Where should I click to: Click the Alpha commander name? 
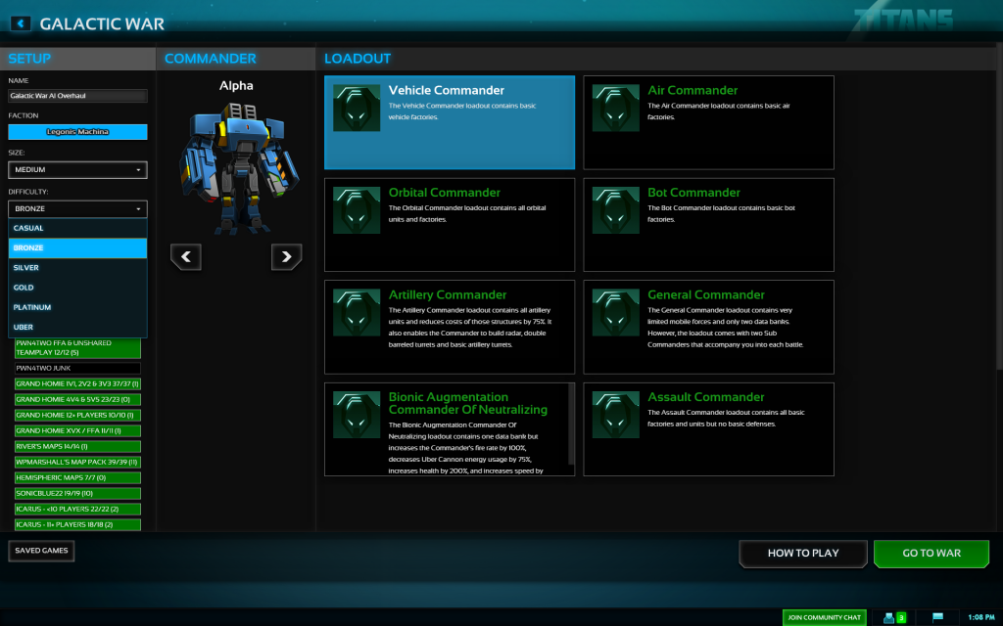tap(236, 86)
